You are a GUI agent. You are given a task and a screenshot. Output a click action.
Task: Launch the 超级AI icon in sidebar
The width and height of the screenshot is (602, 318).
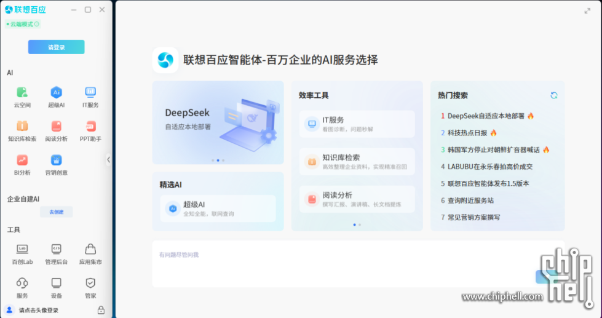(57, 92)
